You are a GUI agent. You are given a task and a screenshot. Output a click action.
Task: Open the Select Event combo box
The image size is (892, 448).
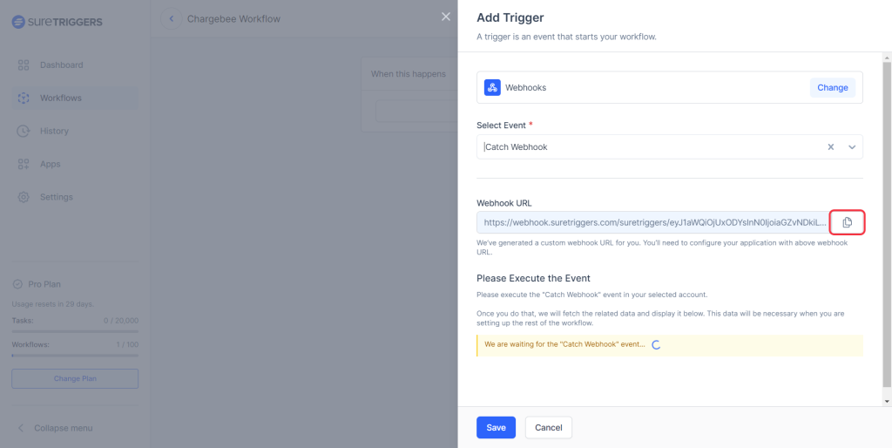pos(670,147)
